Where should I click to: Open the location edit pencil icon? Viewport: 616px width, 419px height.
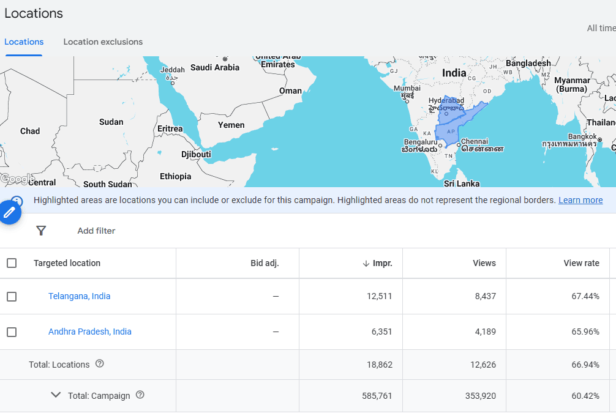click(11, 212)
